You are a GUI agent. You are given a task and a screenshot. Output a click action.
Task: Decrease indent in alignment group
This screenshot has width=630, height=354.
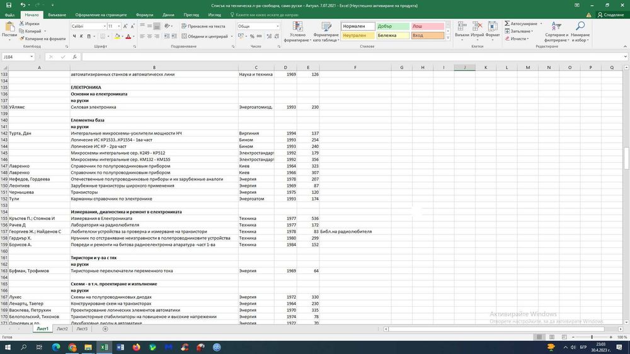click(167, 36)
